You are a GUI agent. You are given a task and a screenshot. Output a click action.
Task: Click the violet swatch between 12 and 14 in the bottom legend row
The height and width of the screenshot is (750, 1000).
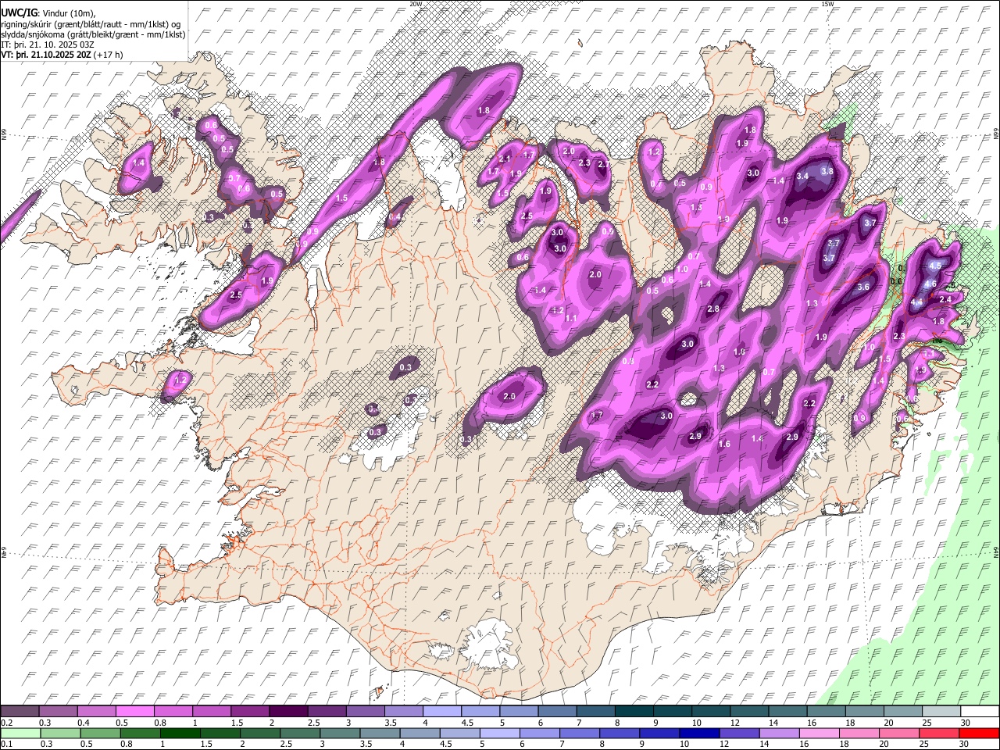738,733
